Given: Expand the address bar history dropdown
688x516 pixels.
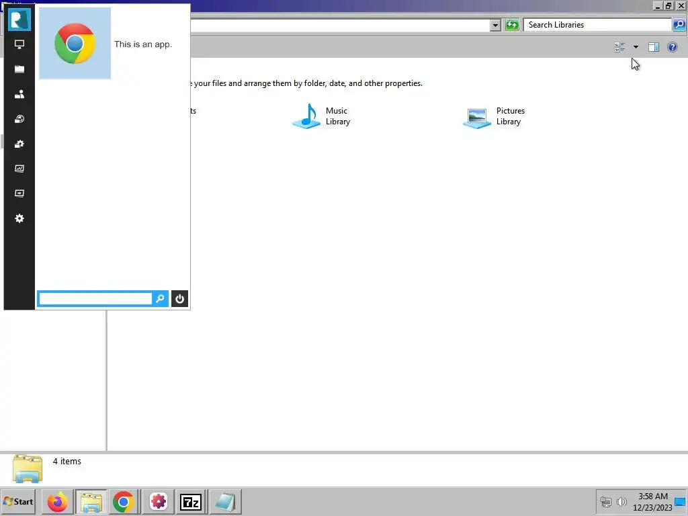Looking at the screenshot, I should 495,25.
